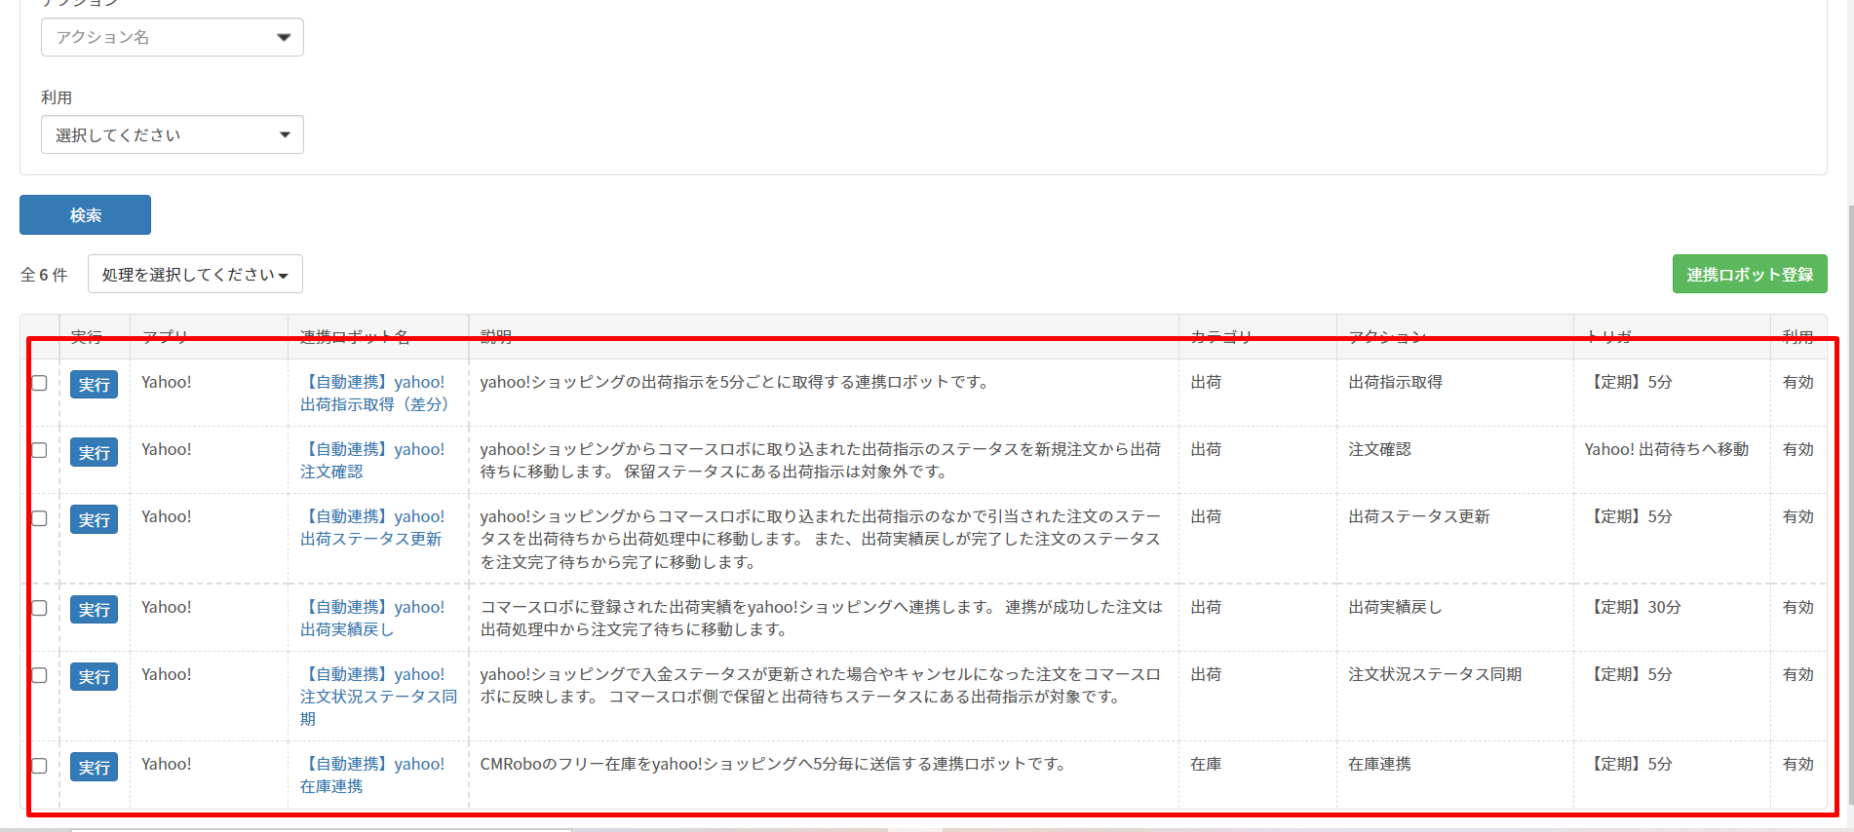This screenshot has height=832, width=1854.
Task: Check the box for yahoo! 注文確認 row
Action: [39, 450]
